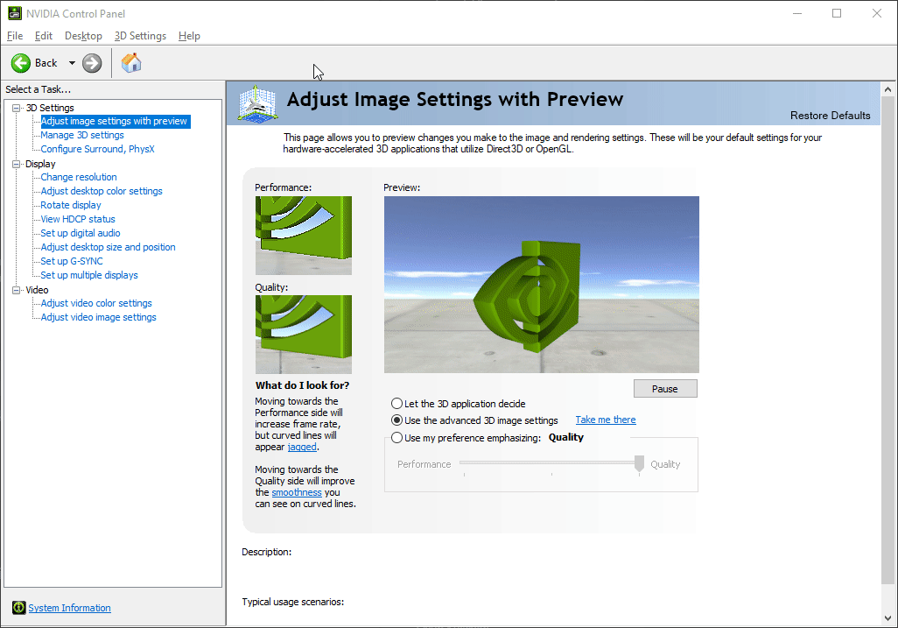The image size is (898, 628).
Task: Collapse the 3D Settings tree node
Action: click(16, 108)
